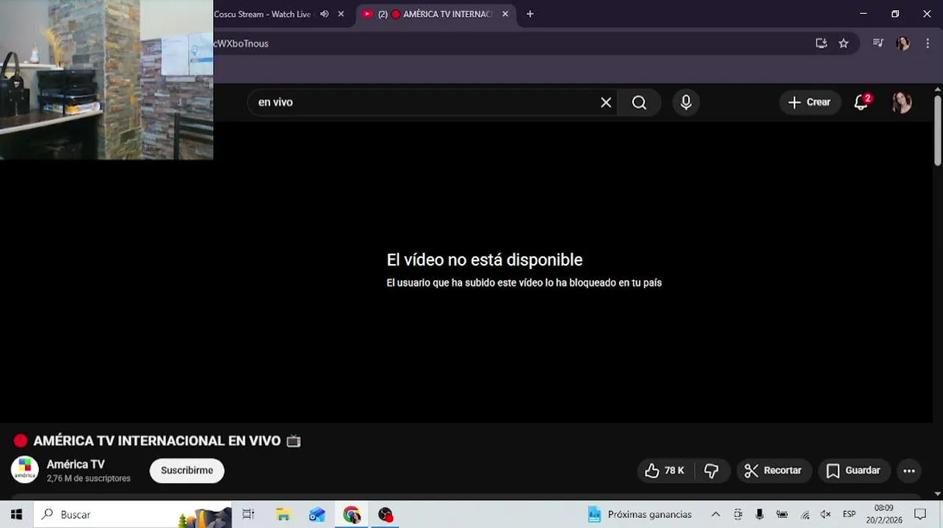Open the red recording app on taskbar
Image resolution: width=943 pixels, height=528 pixels.
(386, 515)
